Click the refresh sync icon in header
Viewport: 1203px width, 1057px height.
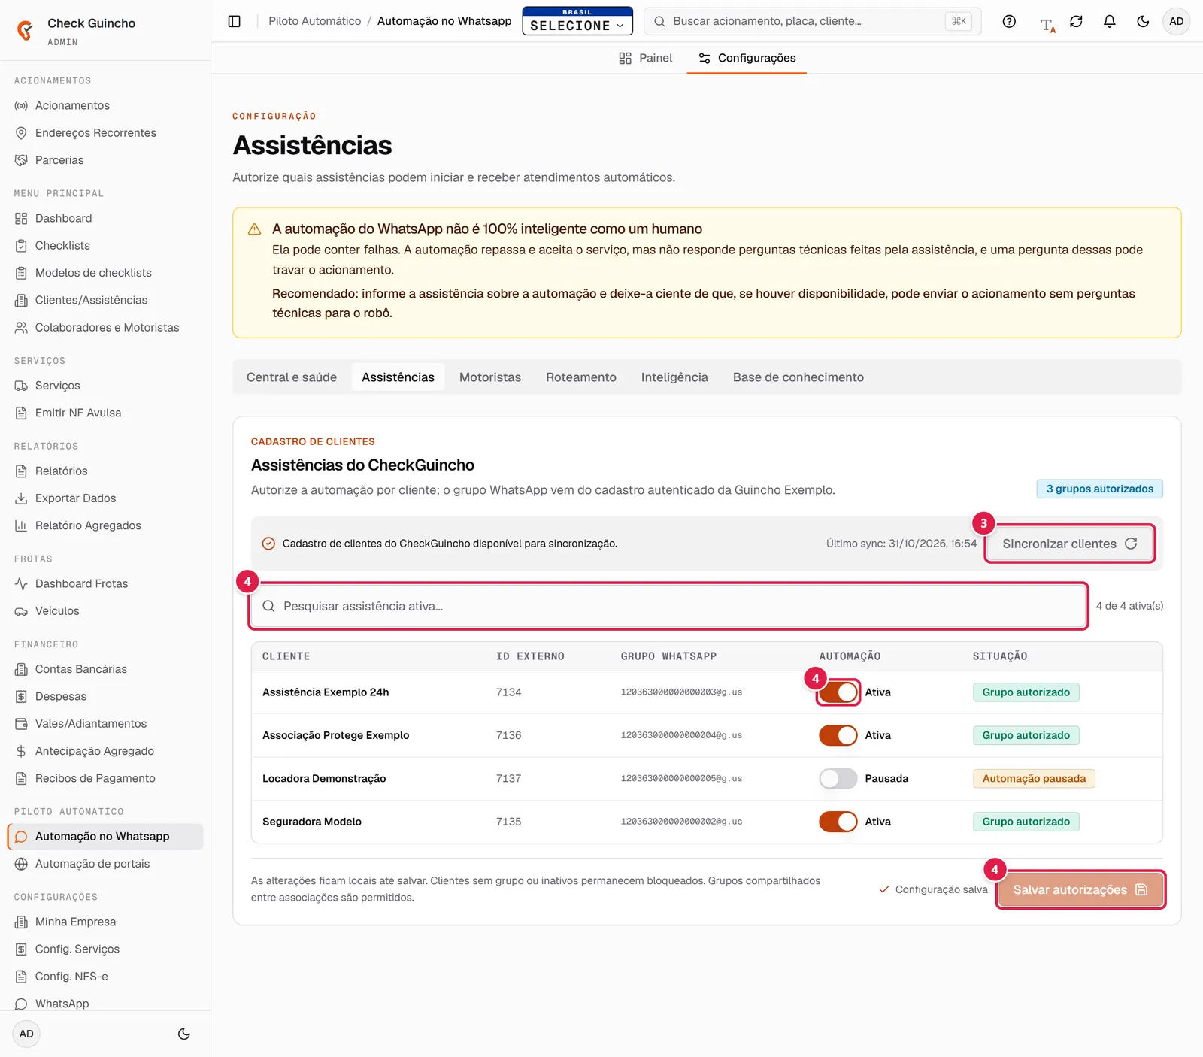click(1076, 21)
